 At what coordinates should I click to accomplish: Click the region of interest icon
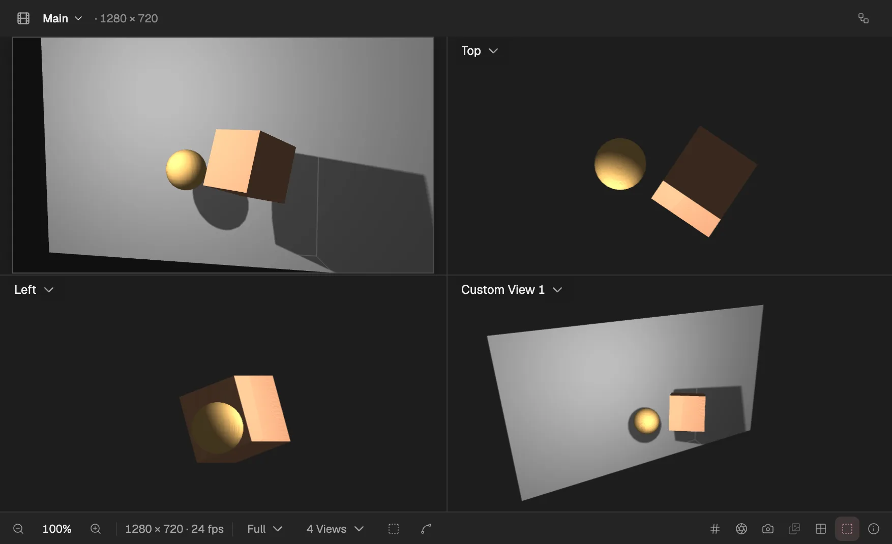pyautogui.click(x=394, y=529)
